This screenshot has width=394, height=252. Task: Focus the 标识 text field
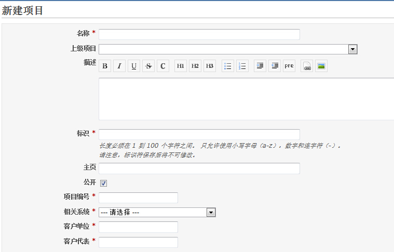(x=199, y=134)
